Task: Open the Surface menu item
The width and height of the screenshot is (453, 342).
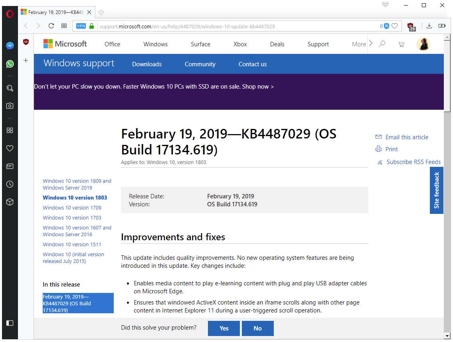Action: point(200,44)
